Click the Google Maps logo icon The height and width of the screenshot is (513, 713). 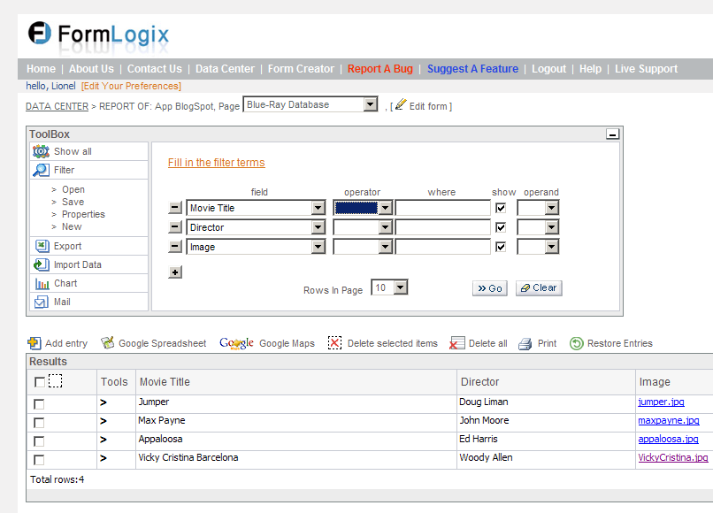pos(236,343)
